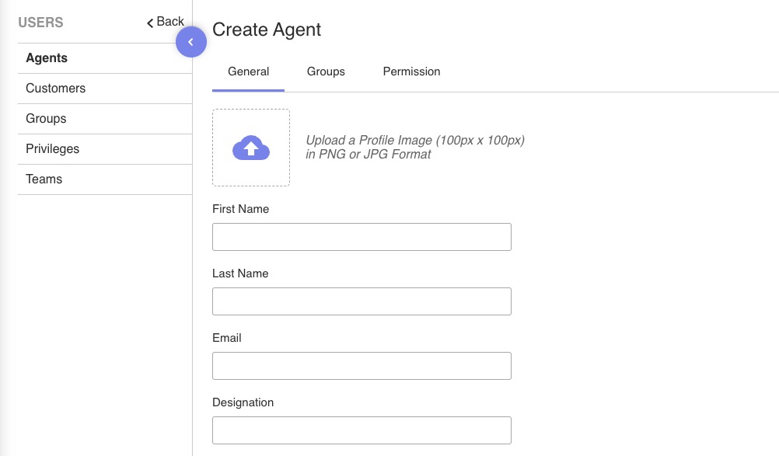Select the Designation input box
This screenshot has width=779, height=456.
[x=362, y=430]
